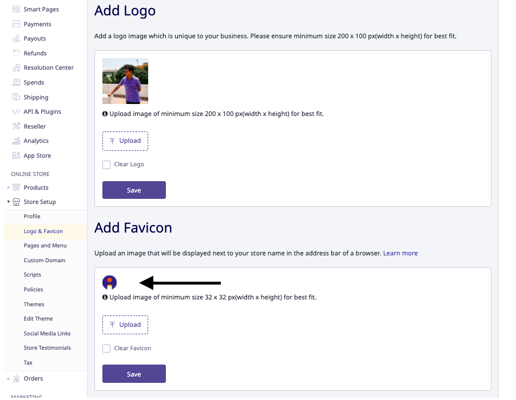The image size is (516, 400).
Task: Click the API & Plugins code icon
Action: [16, 111]
